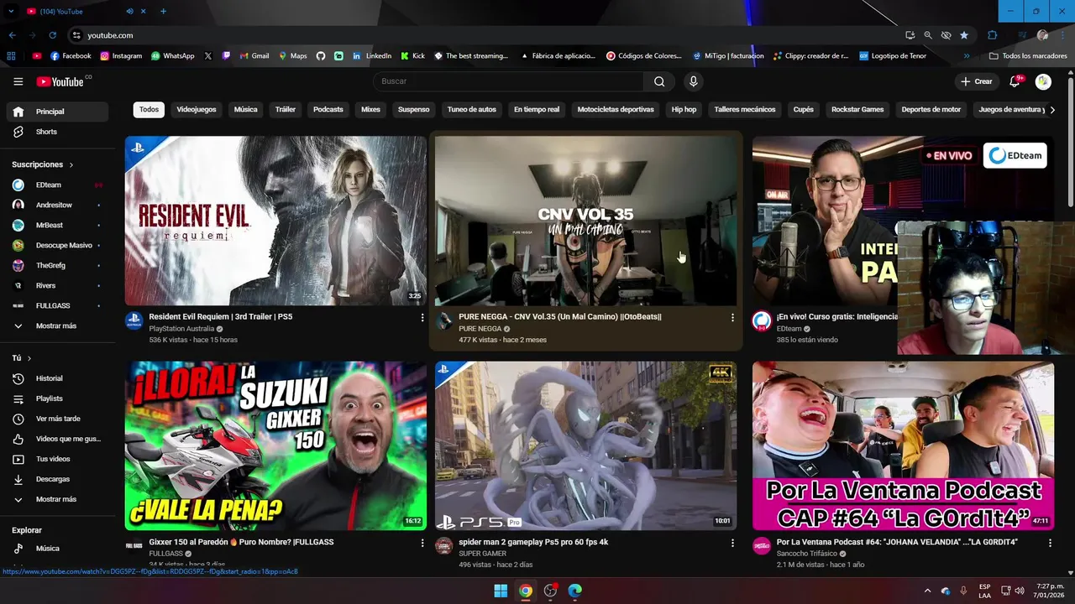Open the MrBeast subscription
This screenshot has height=604, width=1075.
(x=57, y=225)
